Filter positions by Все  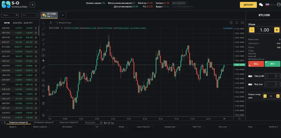[x=105, y=123]
